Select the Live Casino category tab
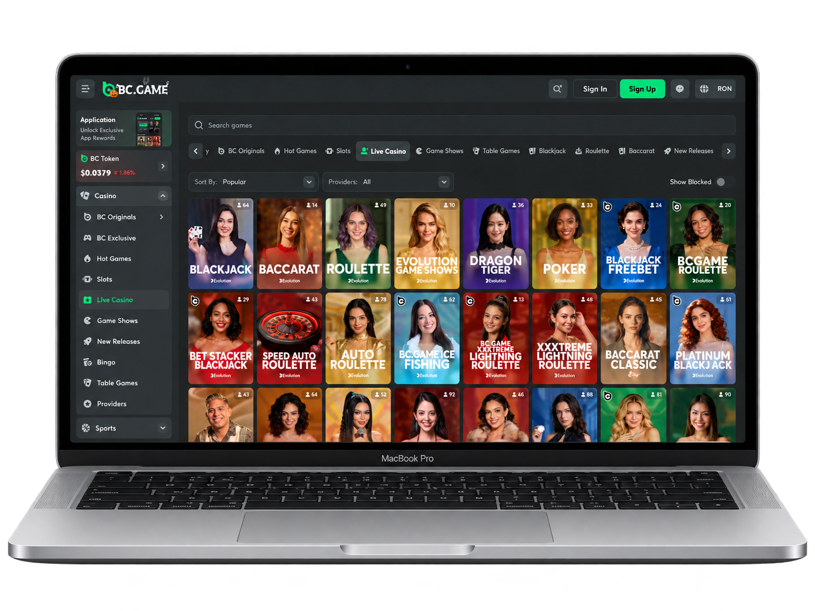Screen dimensions: 815x611 (383, 151)
